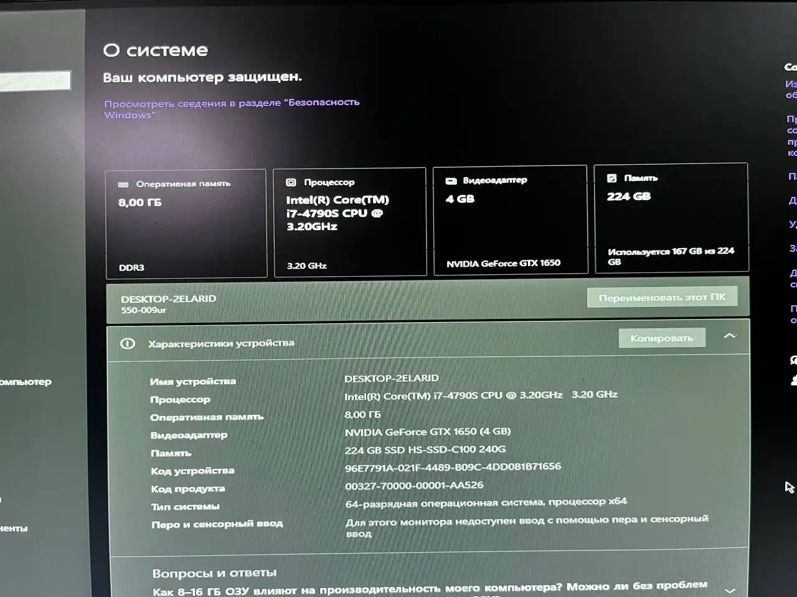The width and height of the screenshot is (797, 597).
Task: Click the video adapter icon on Видеоадаптер card
Action: 451,180
